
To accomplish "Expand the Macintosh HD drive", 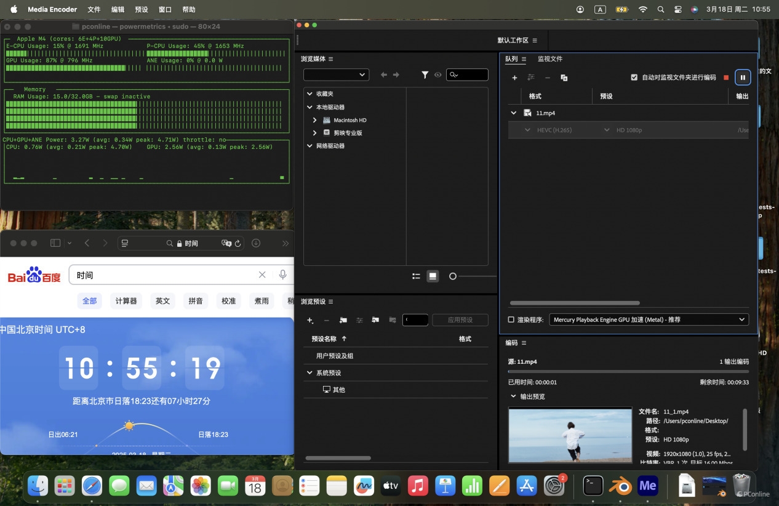I will [315, 120].
